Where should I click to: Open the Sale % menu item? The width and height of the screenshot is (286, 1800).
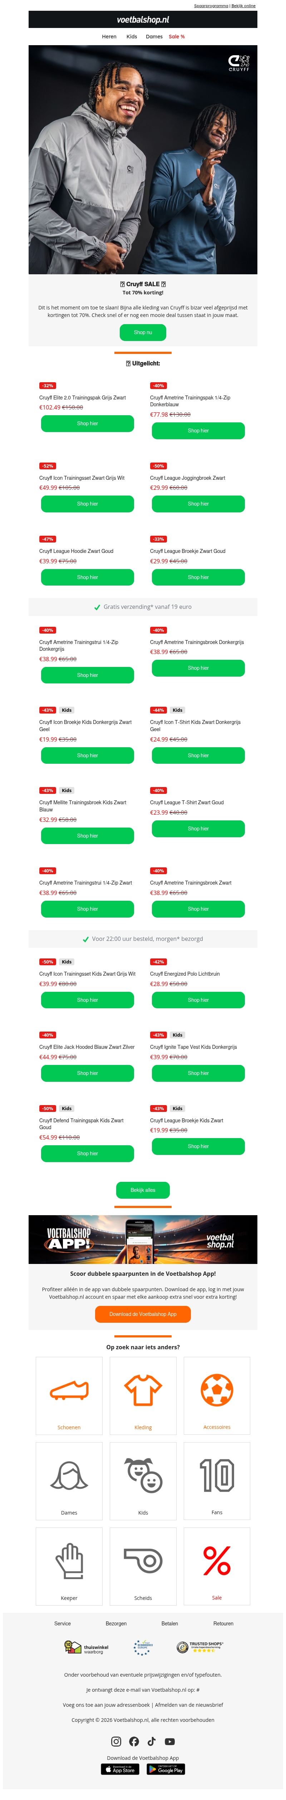tap(177, 36)
